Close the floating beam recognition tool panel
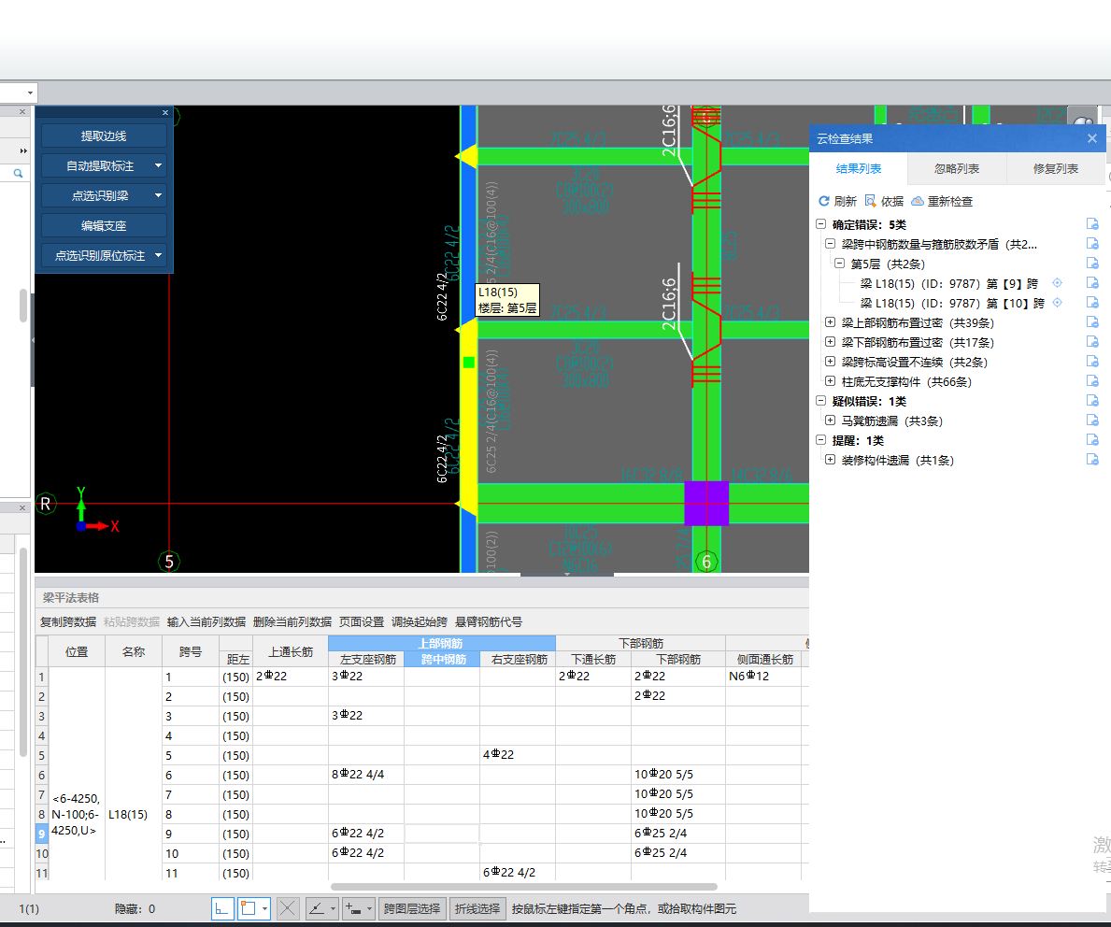 tap(165, 113)
